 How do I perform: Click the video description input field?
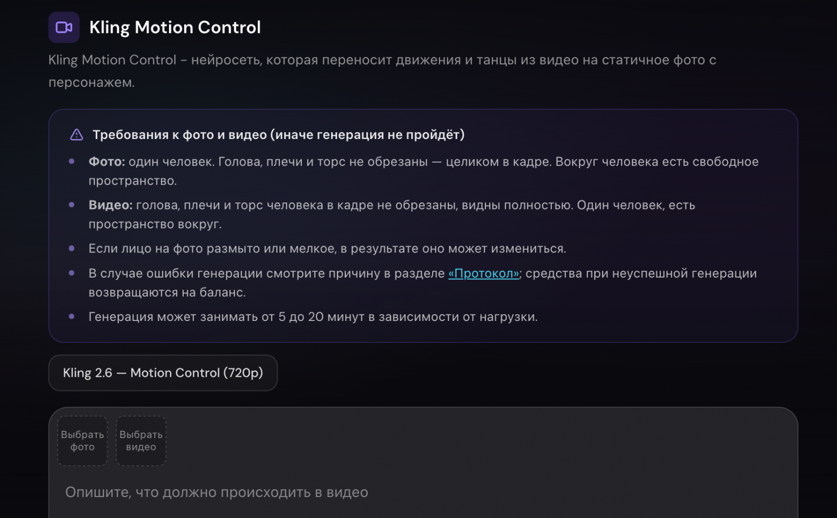click(x=366, y=492)
